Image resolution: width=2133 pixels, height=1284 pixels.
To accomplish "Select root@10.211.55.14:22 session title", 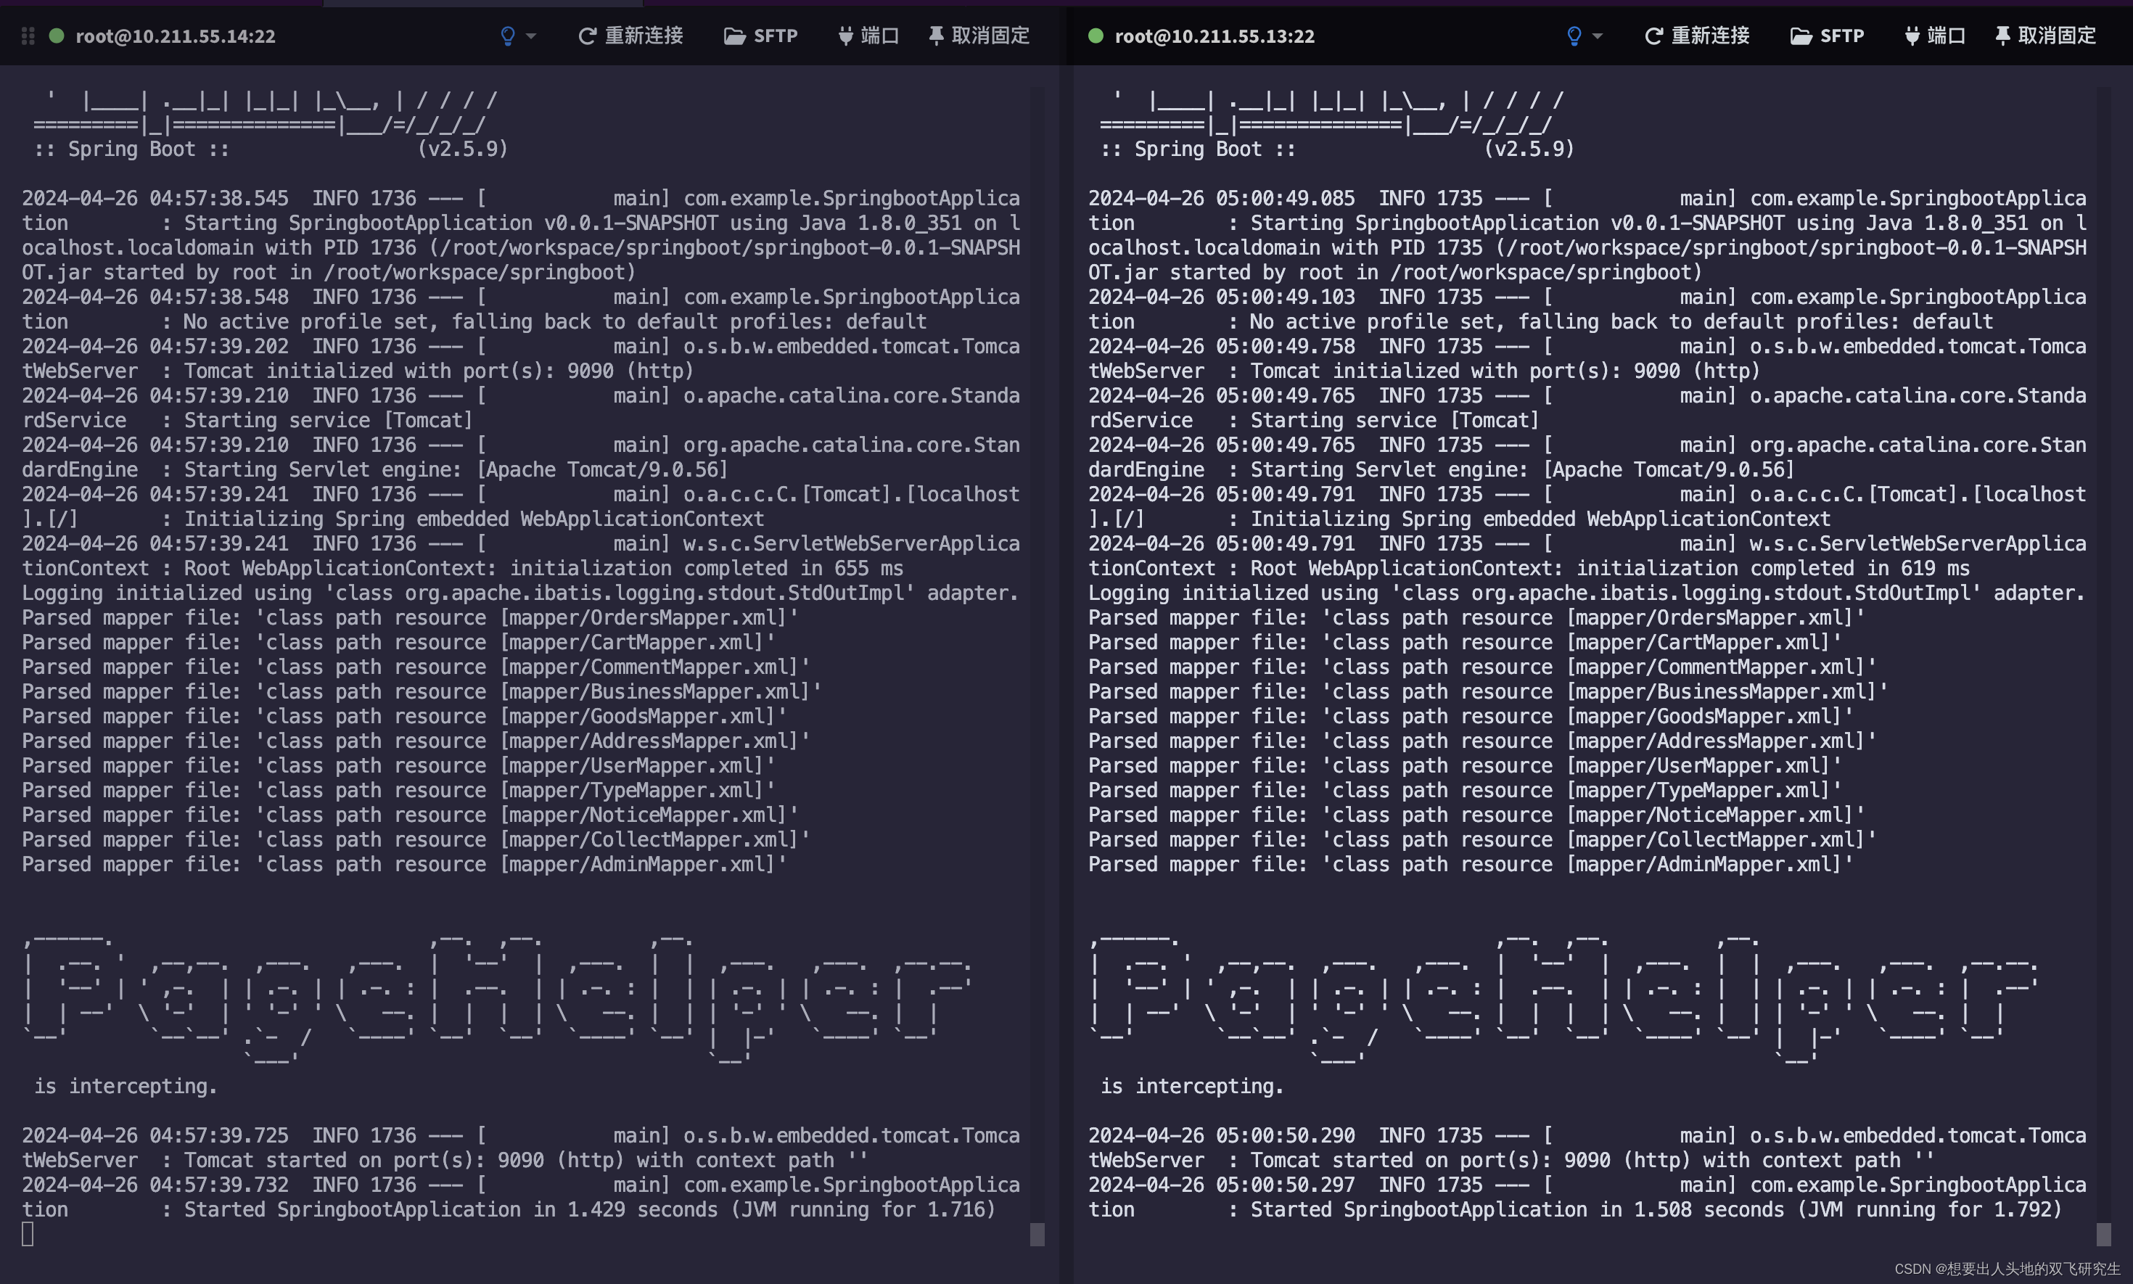I will tap(176, 36).
